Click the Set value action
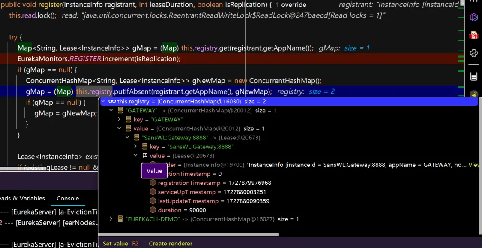Screen dimensions: 482x248 [115, 243]
